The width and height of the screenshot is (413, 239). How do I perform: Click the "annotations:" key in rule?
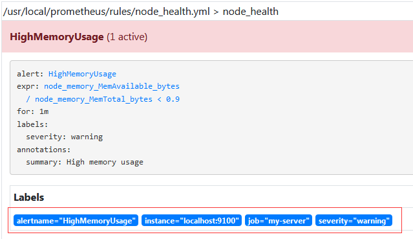pos(44,150)
